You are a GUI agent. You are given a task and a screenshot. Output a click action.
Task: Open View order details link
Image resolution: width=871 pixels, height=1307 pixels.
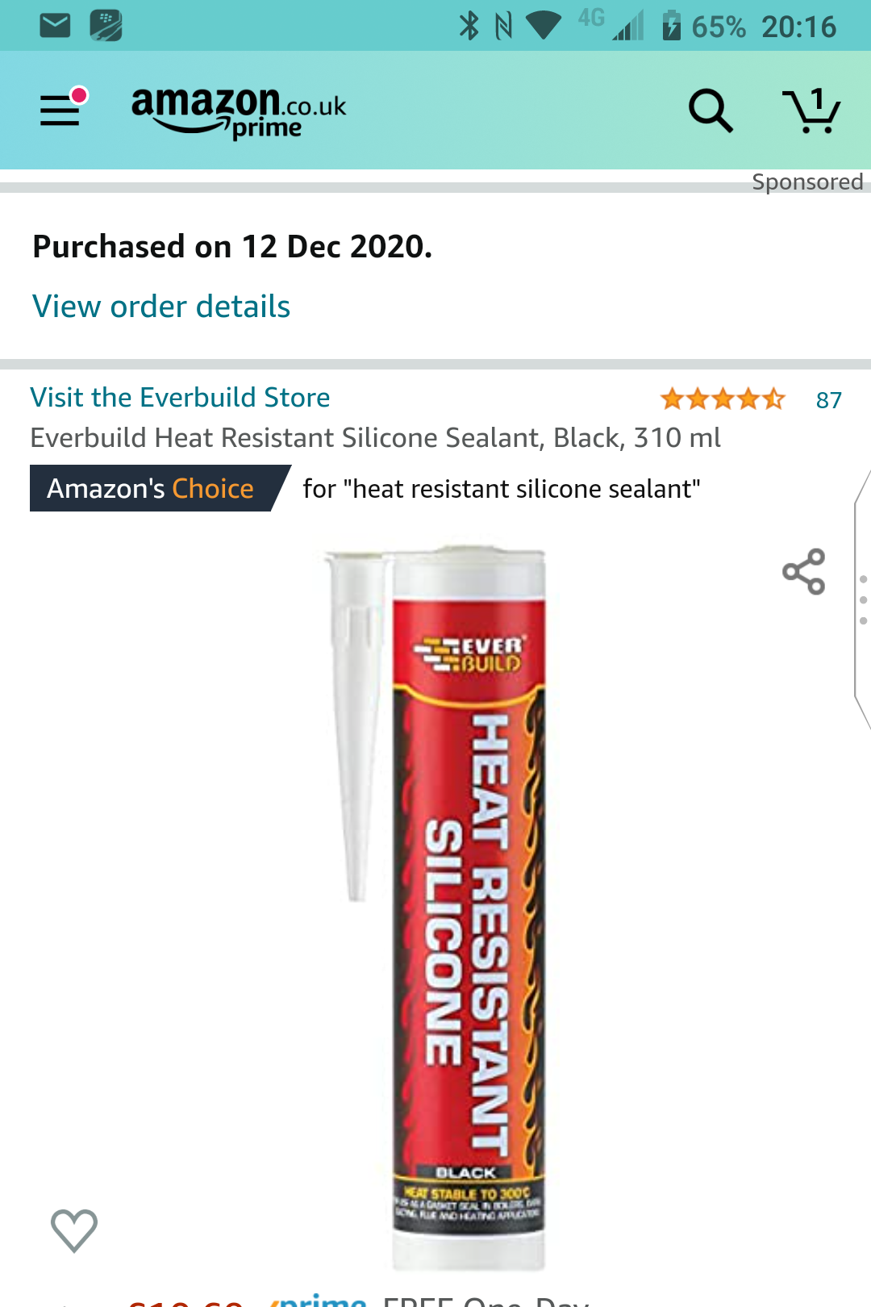(x=161, y=307)
